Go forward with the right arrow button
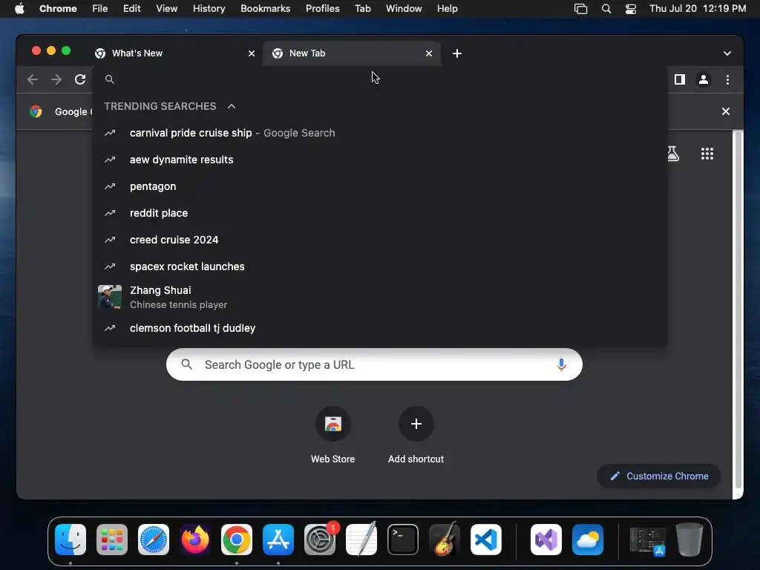The width and height of the screenshot is (760, 570). (x=56, y=79)
